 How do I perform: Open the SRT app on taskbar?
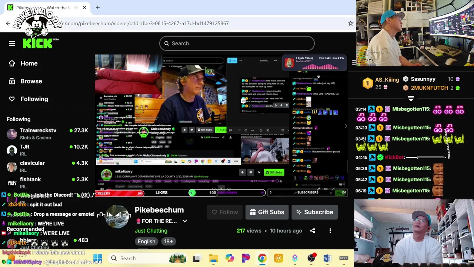pos(344,258)
